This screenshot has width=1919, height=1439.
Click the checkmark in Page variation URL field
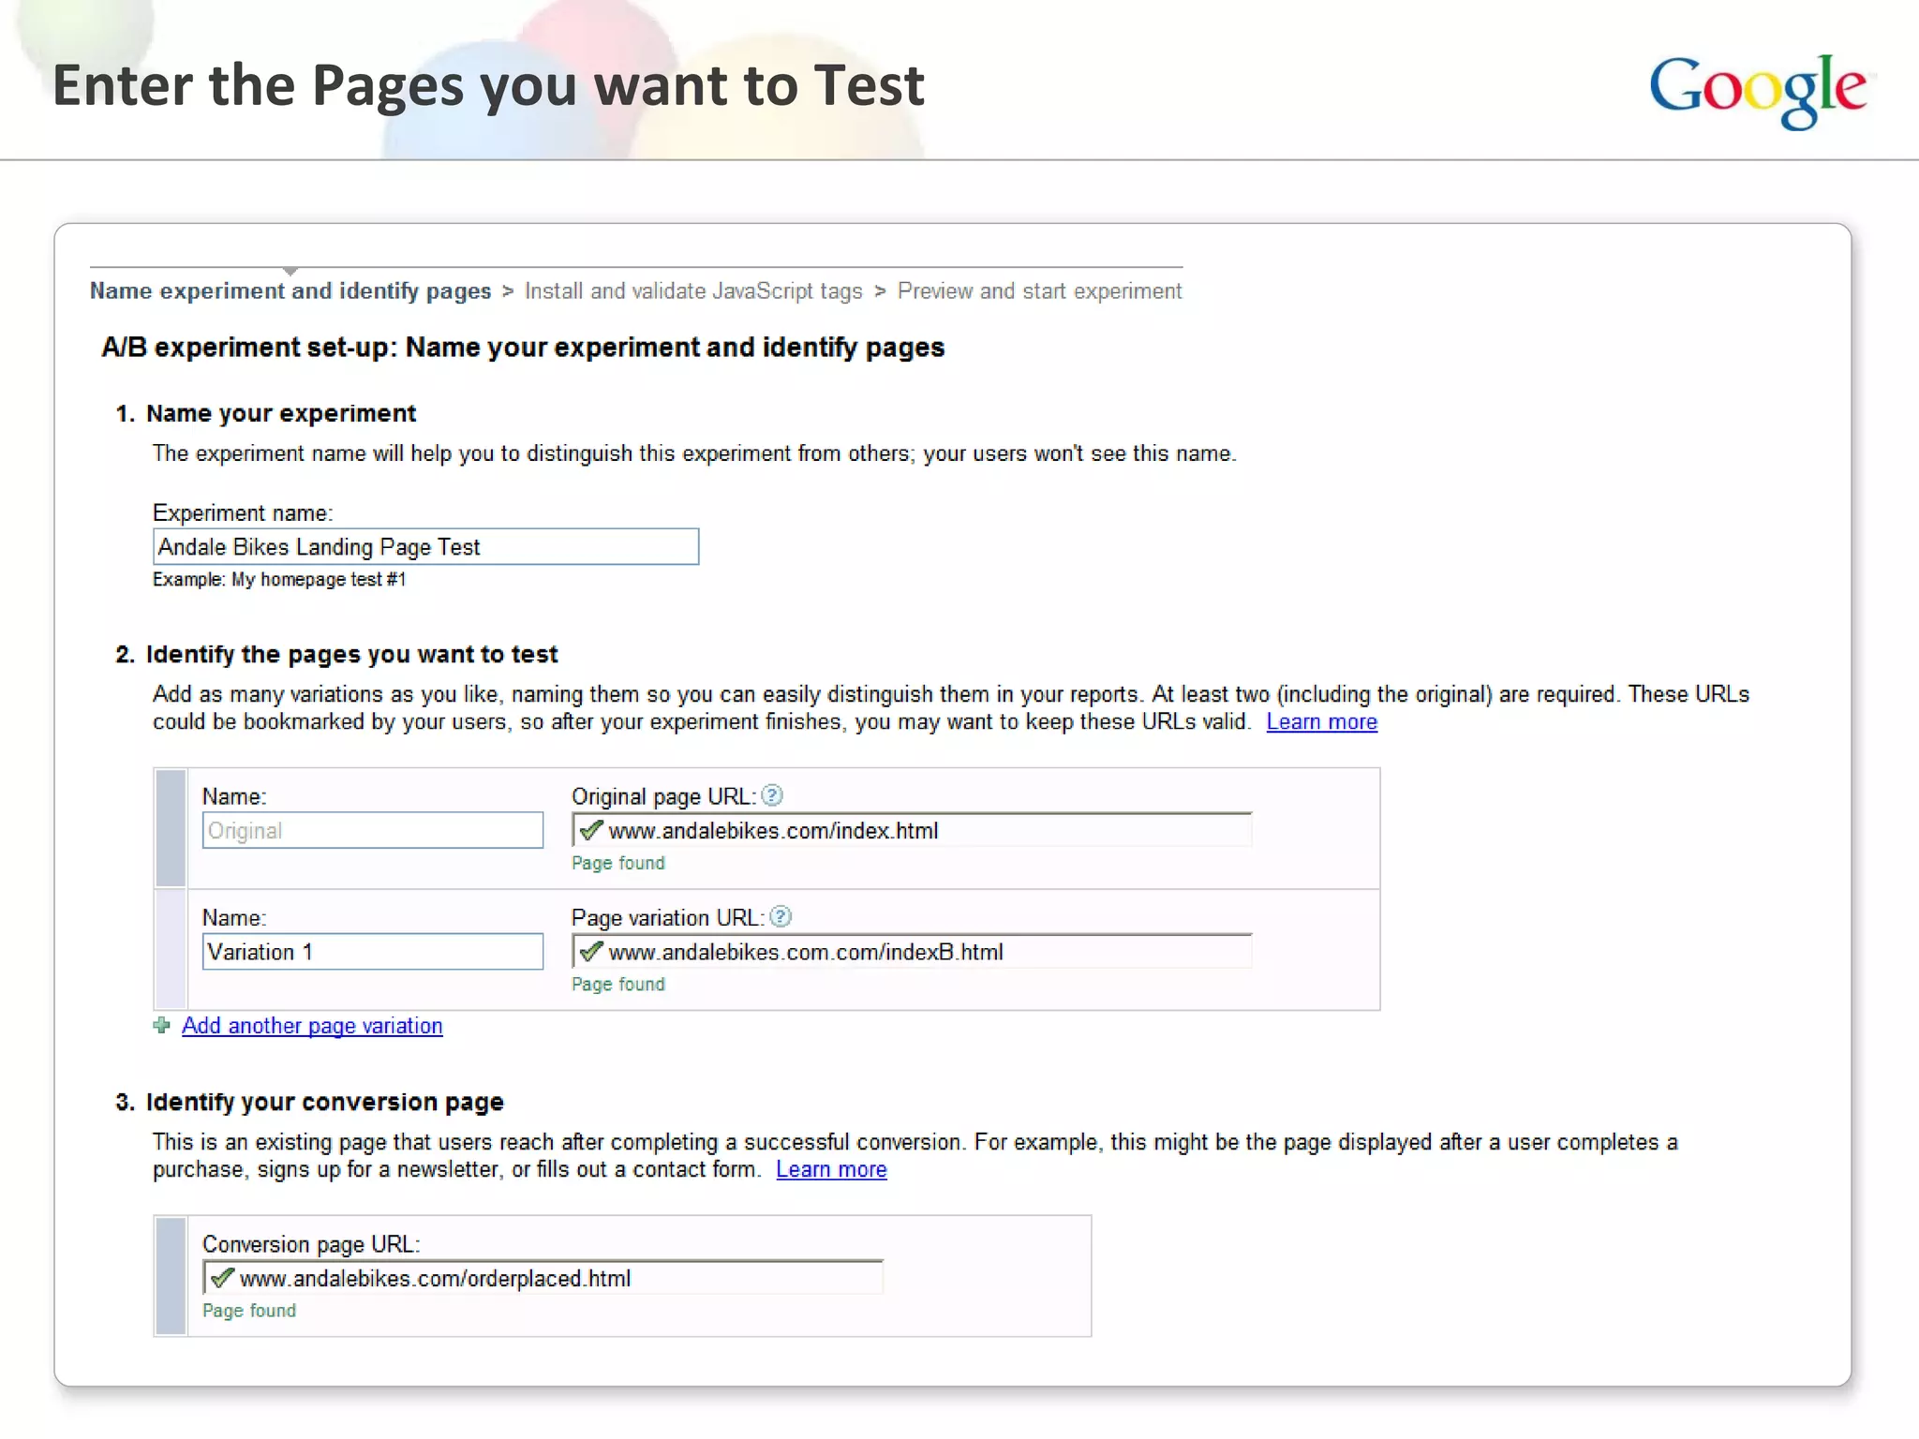point(590,951)
